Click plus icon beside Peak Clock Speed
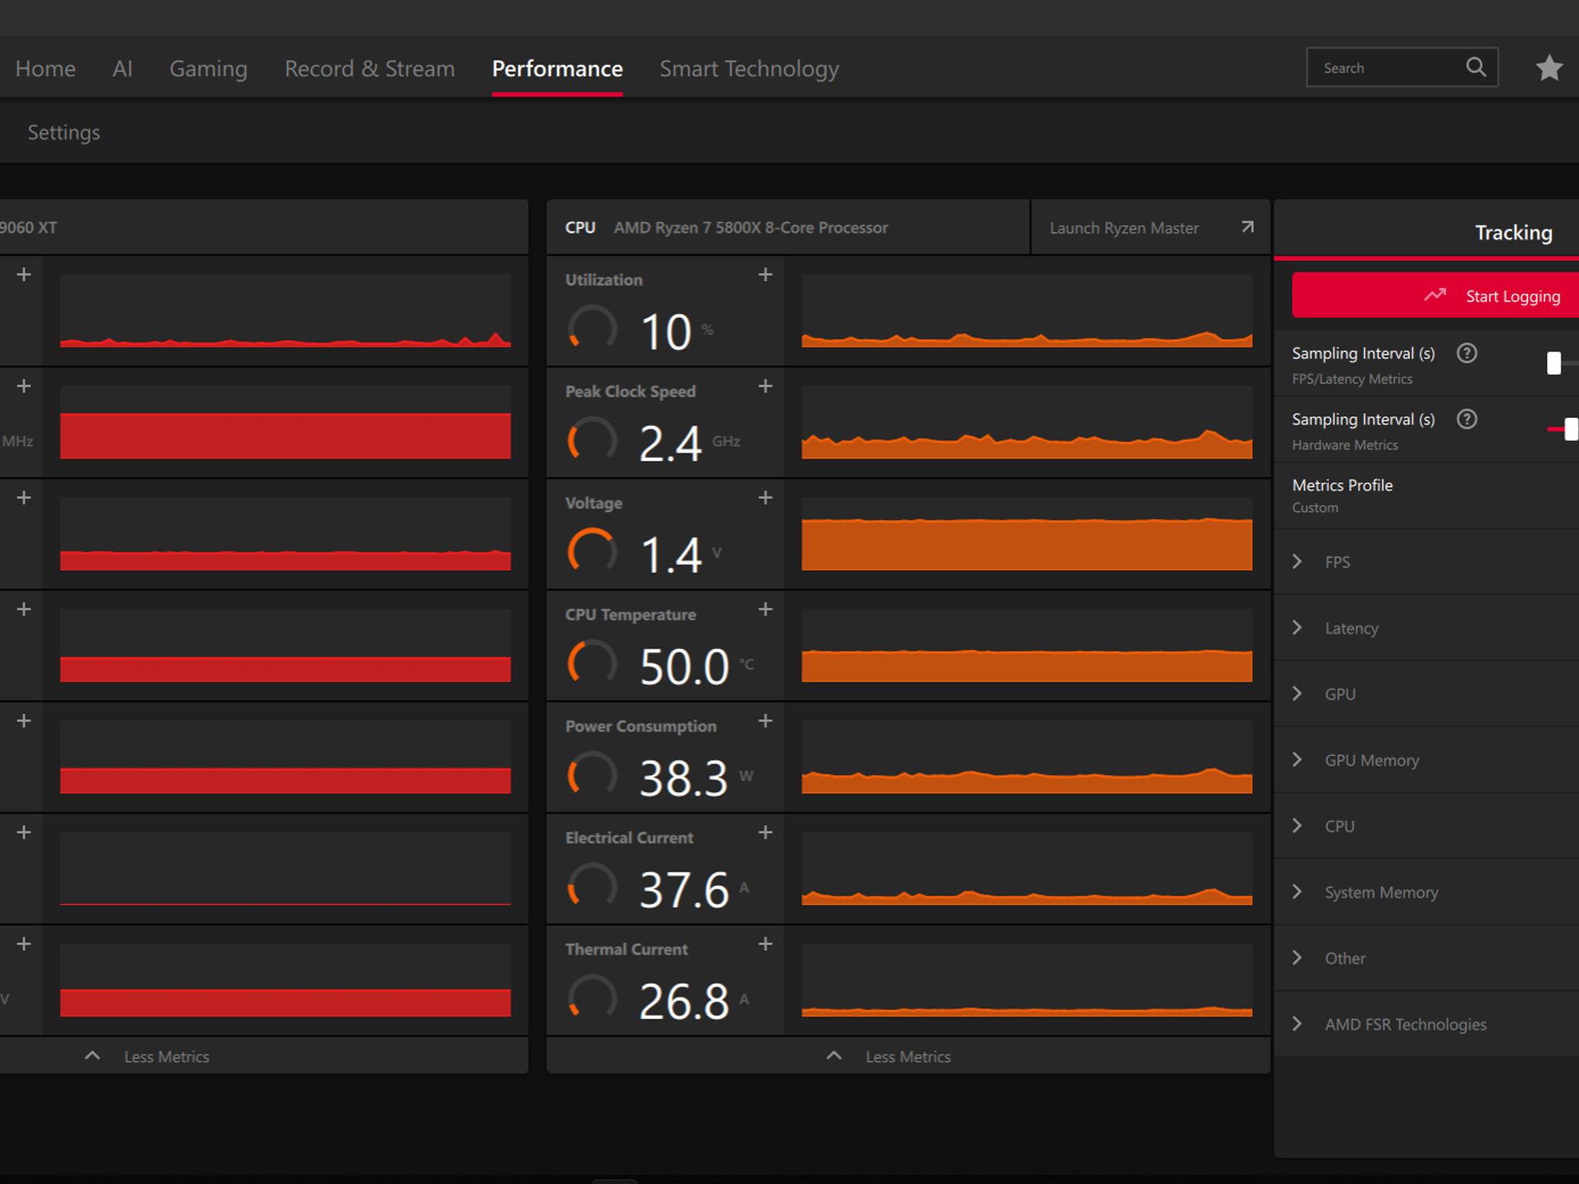 pyautogui.click(x=765, y=386)
